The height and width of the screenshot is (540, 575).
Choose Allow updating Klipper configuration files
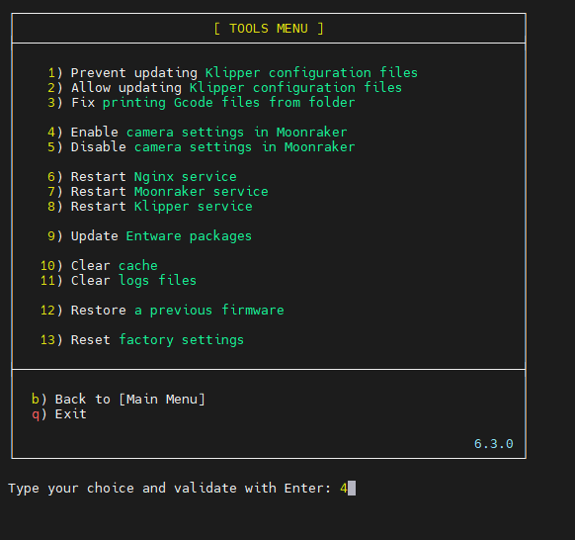click(x=225, y=88)
